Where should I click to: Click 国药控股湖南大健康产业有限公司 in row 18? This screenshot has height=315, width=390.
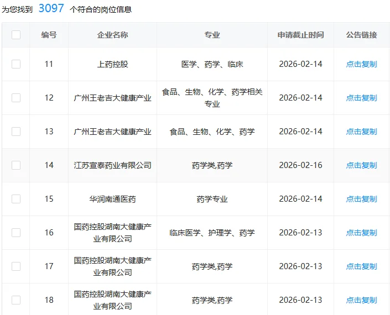112,300
